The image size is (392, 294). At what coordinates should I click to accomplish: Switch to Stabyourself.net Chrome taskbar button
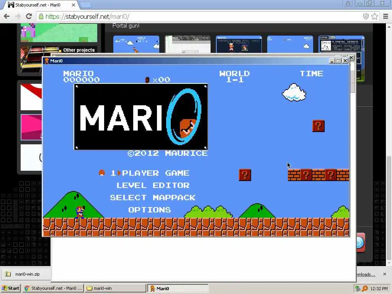point(53,288)
